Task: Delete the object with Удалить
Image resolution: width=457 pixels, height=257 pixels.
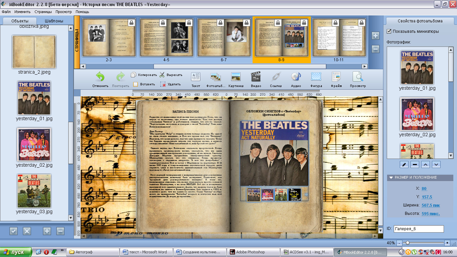Action: click(171, 84)
